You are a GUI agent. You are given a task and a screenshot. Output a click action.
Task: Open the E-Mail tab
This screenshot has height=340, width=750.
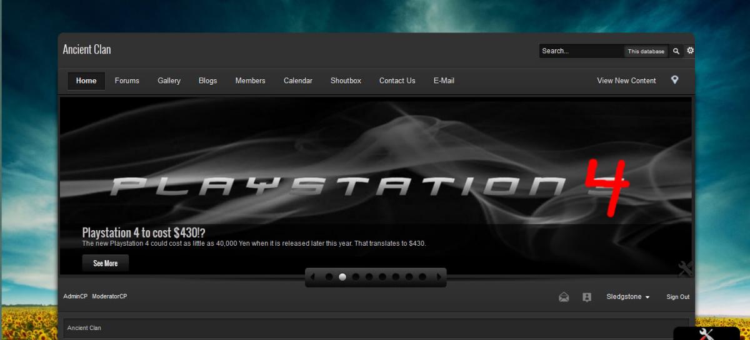coord(444,80)
